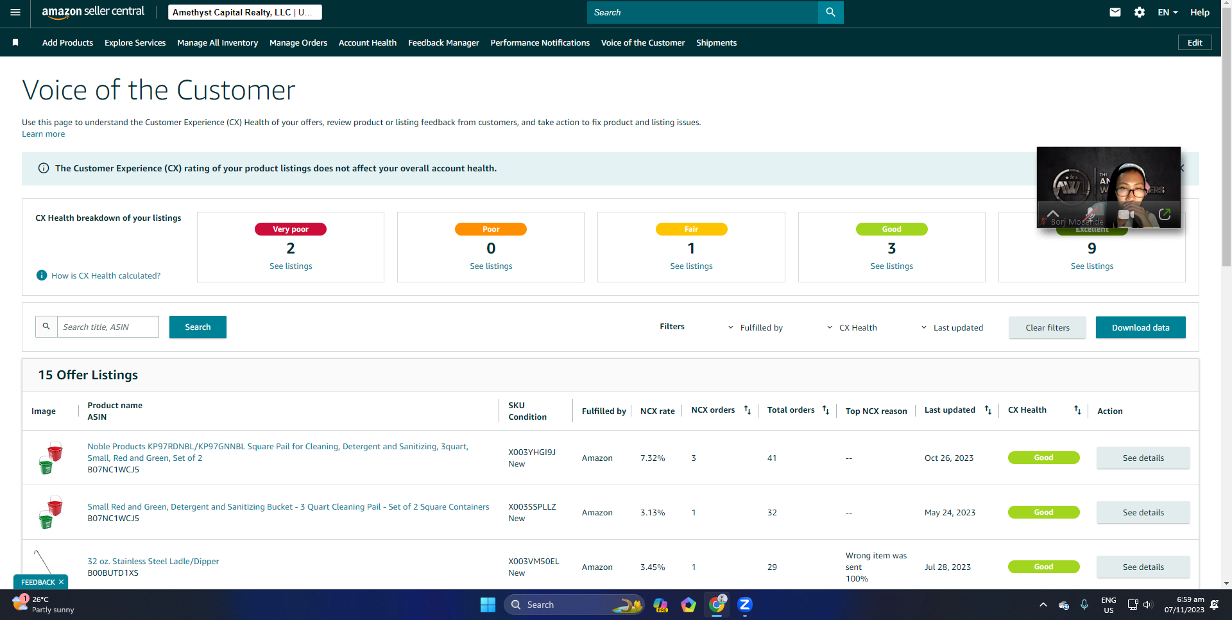Click Clear filters button
1232x620 pixels.
click(x=1047, y=327)
